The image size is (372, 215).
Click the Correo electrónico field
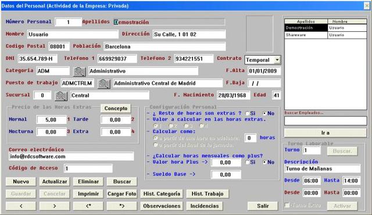71,156
